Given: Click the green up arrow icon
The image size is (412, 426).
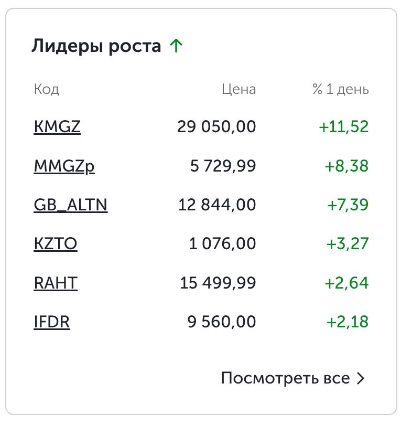Looking at the screenshot, I should point(176,46).
